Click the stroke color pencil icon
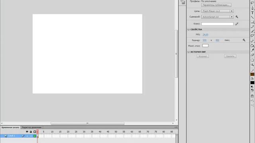Viewport: 255px width, 143px height. pos(252,71)
